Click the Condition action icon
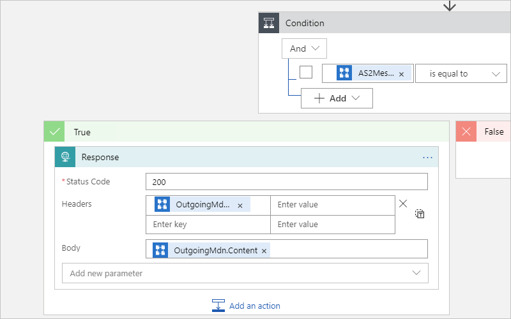This screenshot has width=511, height=319. [269, 23]
